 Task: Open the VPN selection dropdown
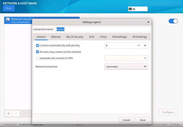126,58
